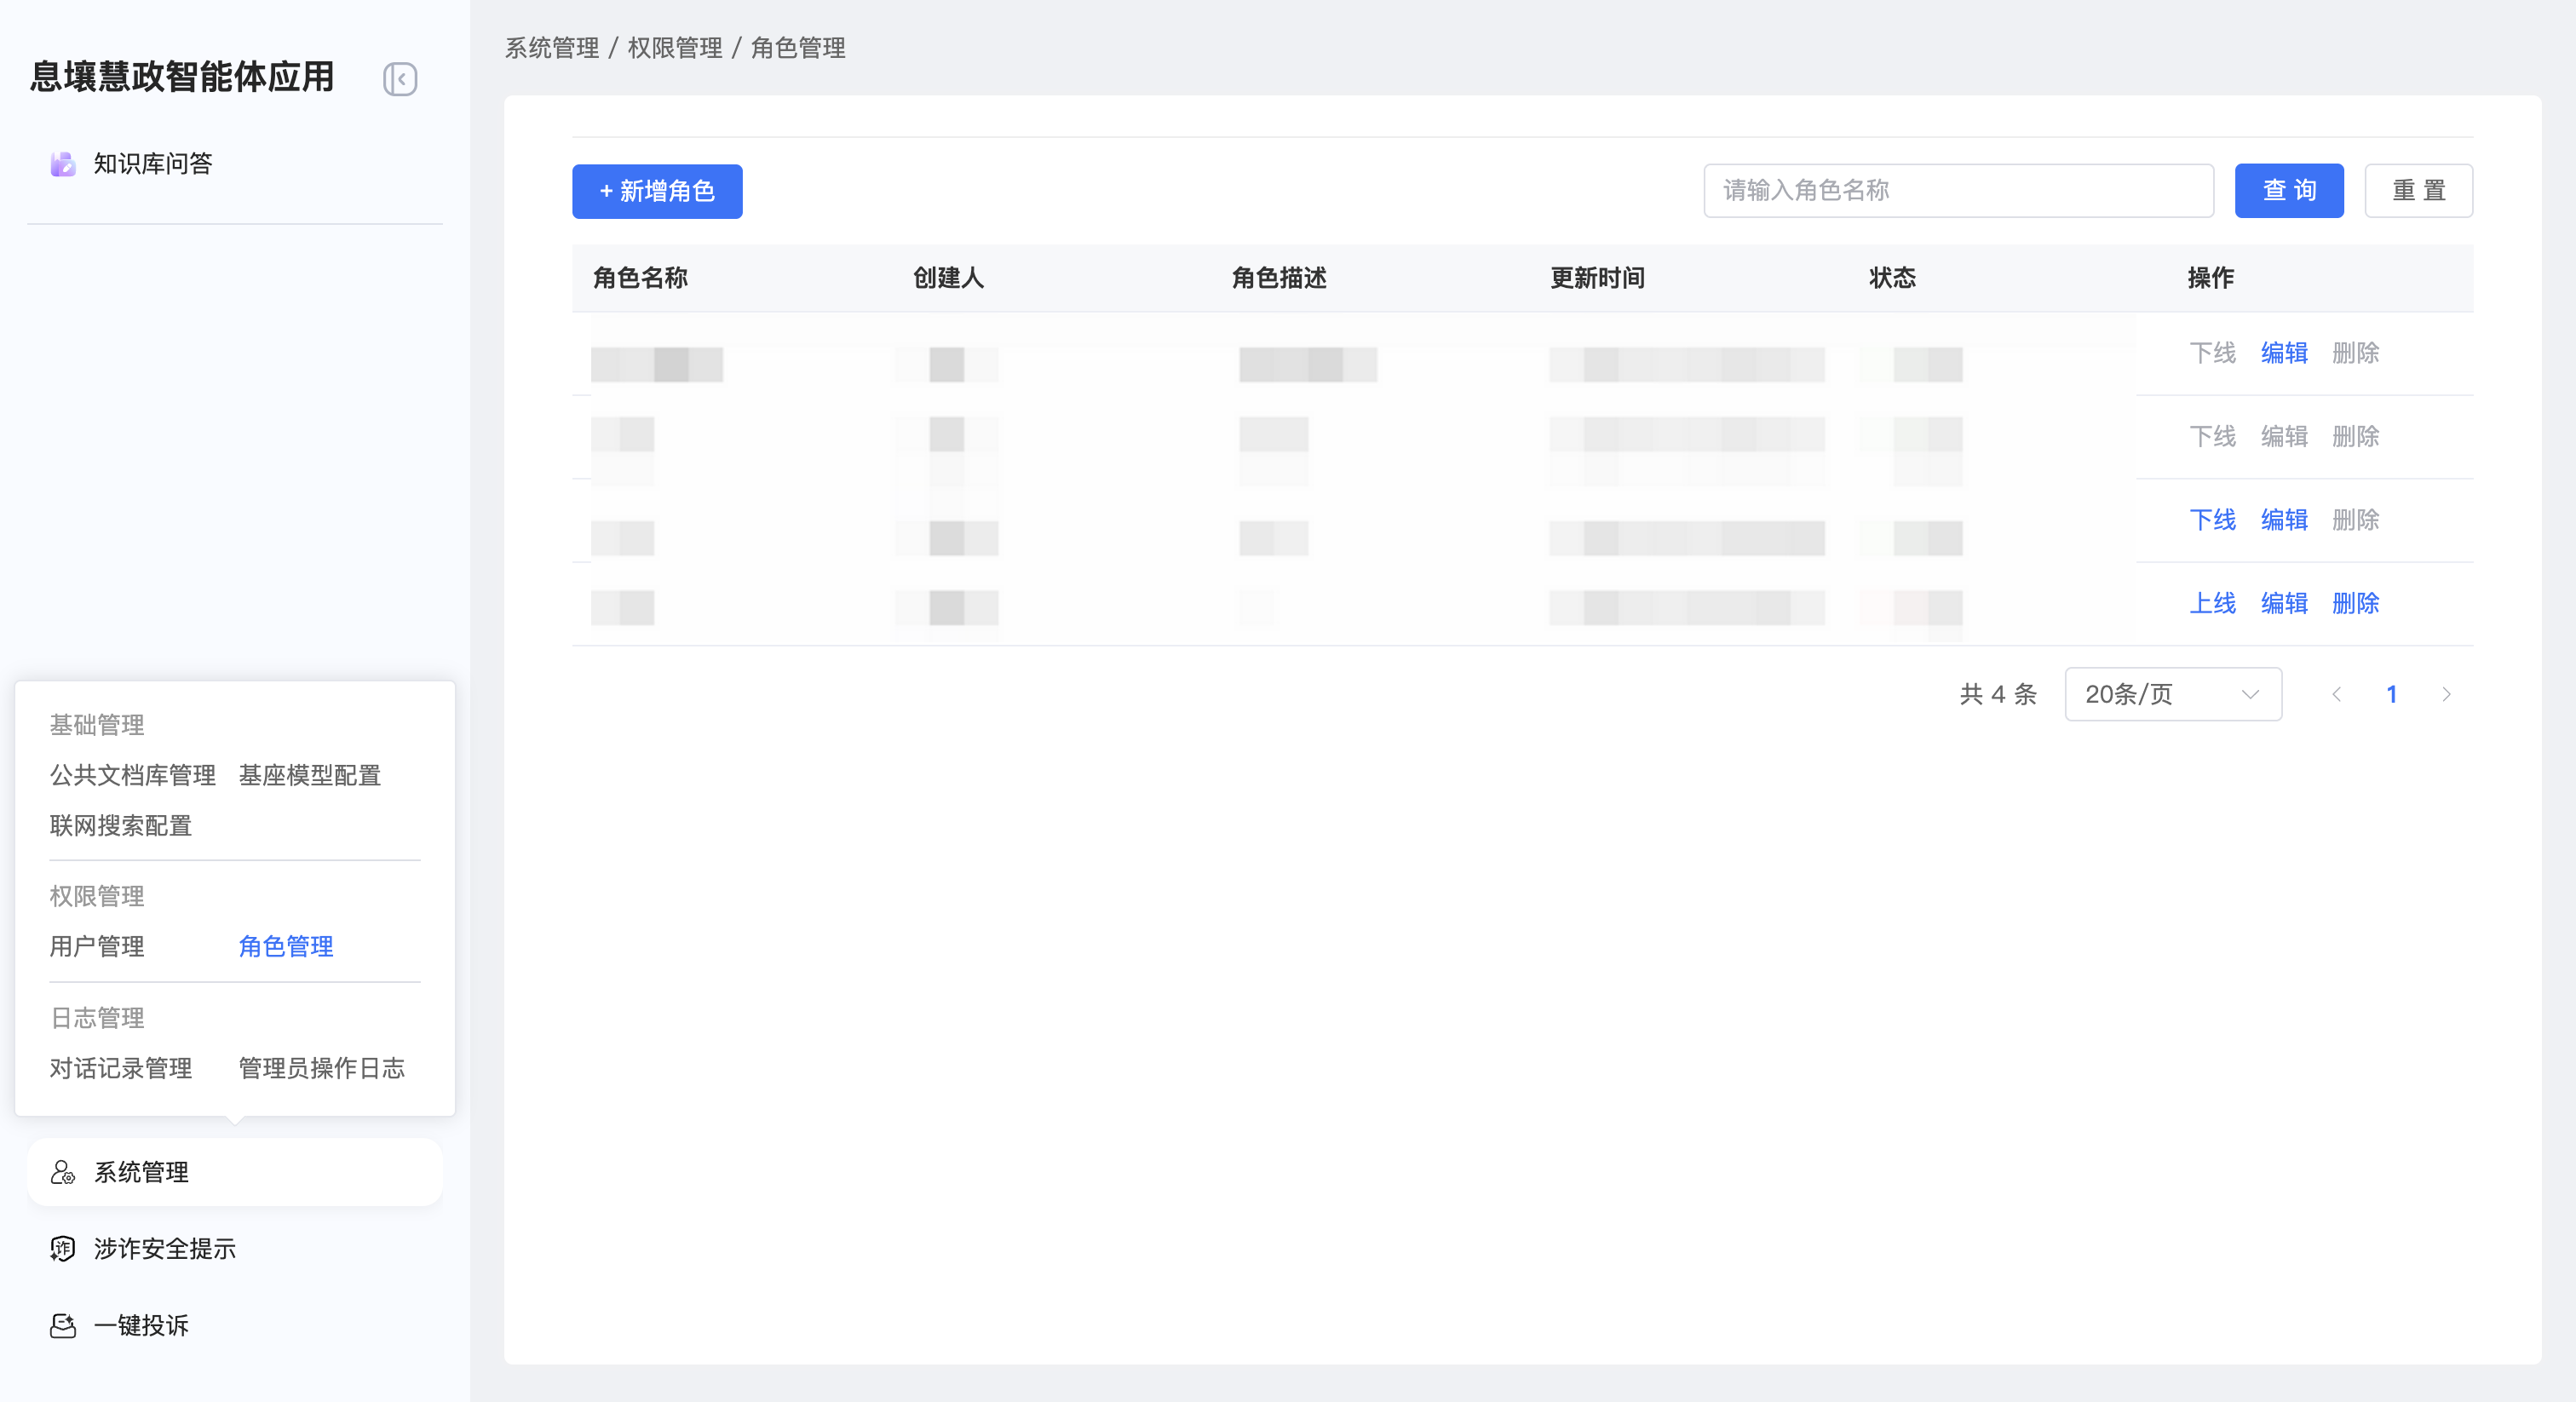Image resolution: width=2576 pixels, height=1402 pixels.
Task: Click 上线 in the last row
Action: 2212,603
